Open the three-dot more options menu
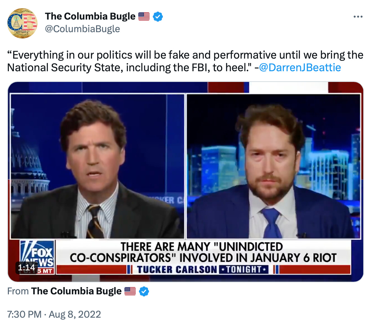 tap(358, 17)
